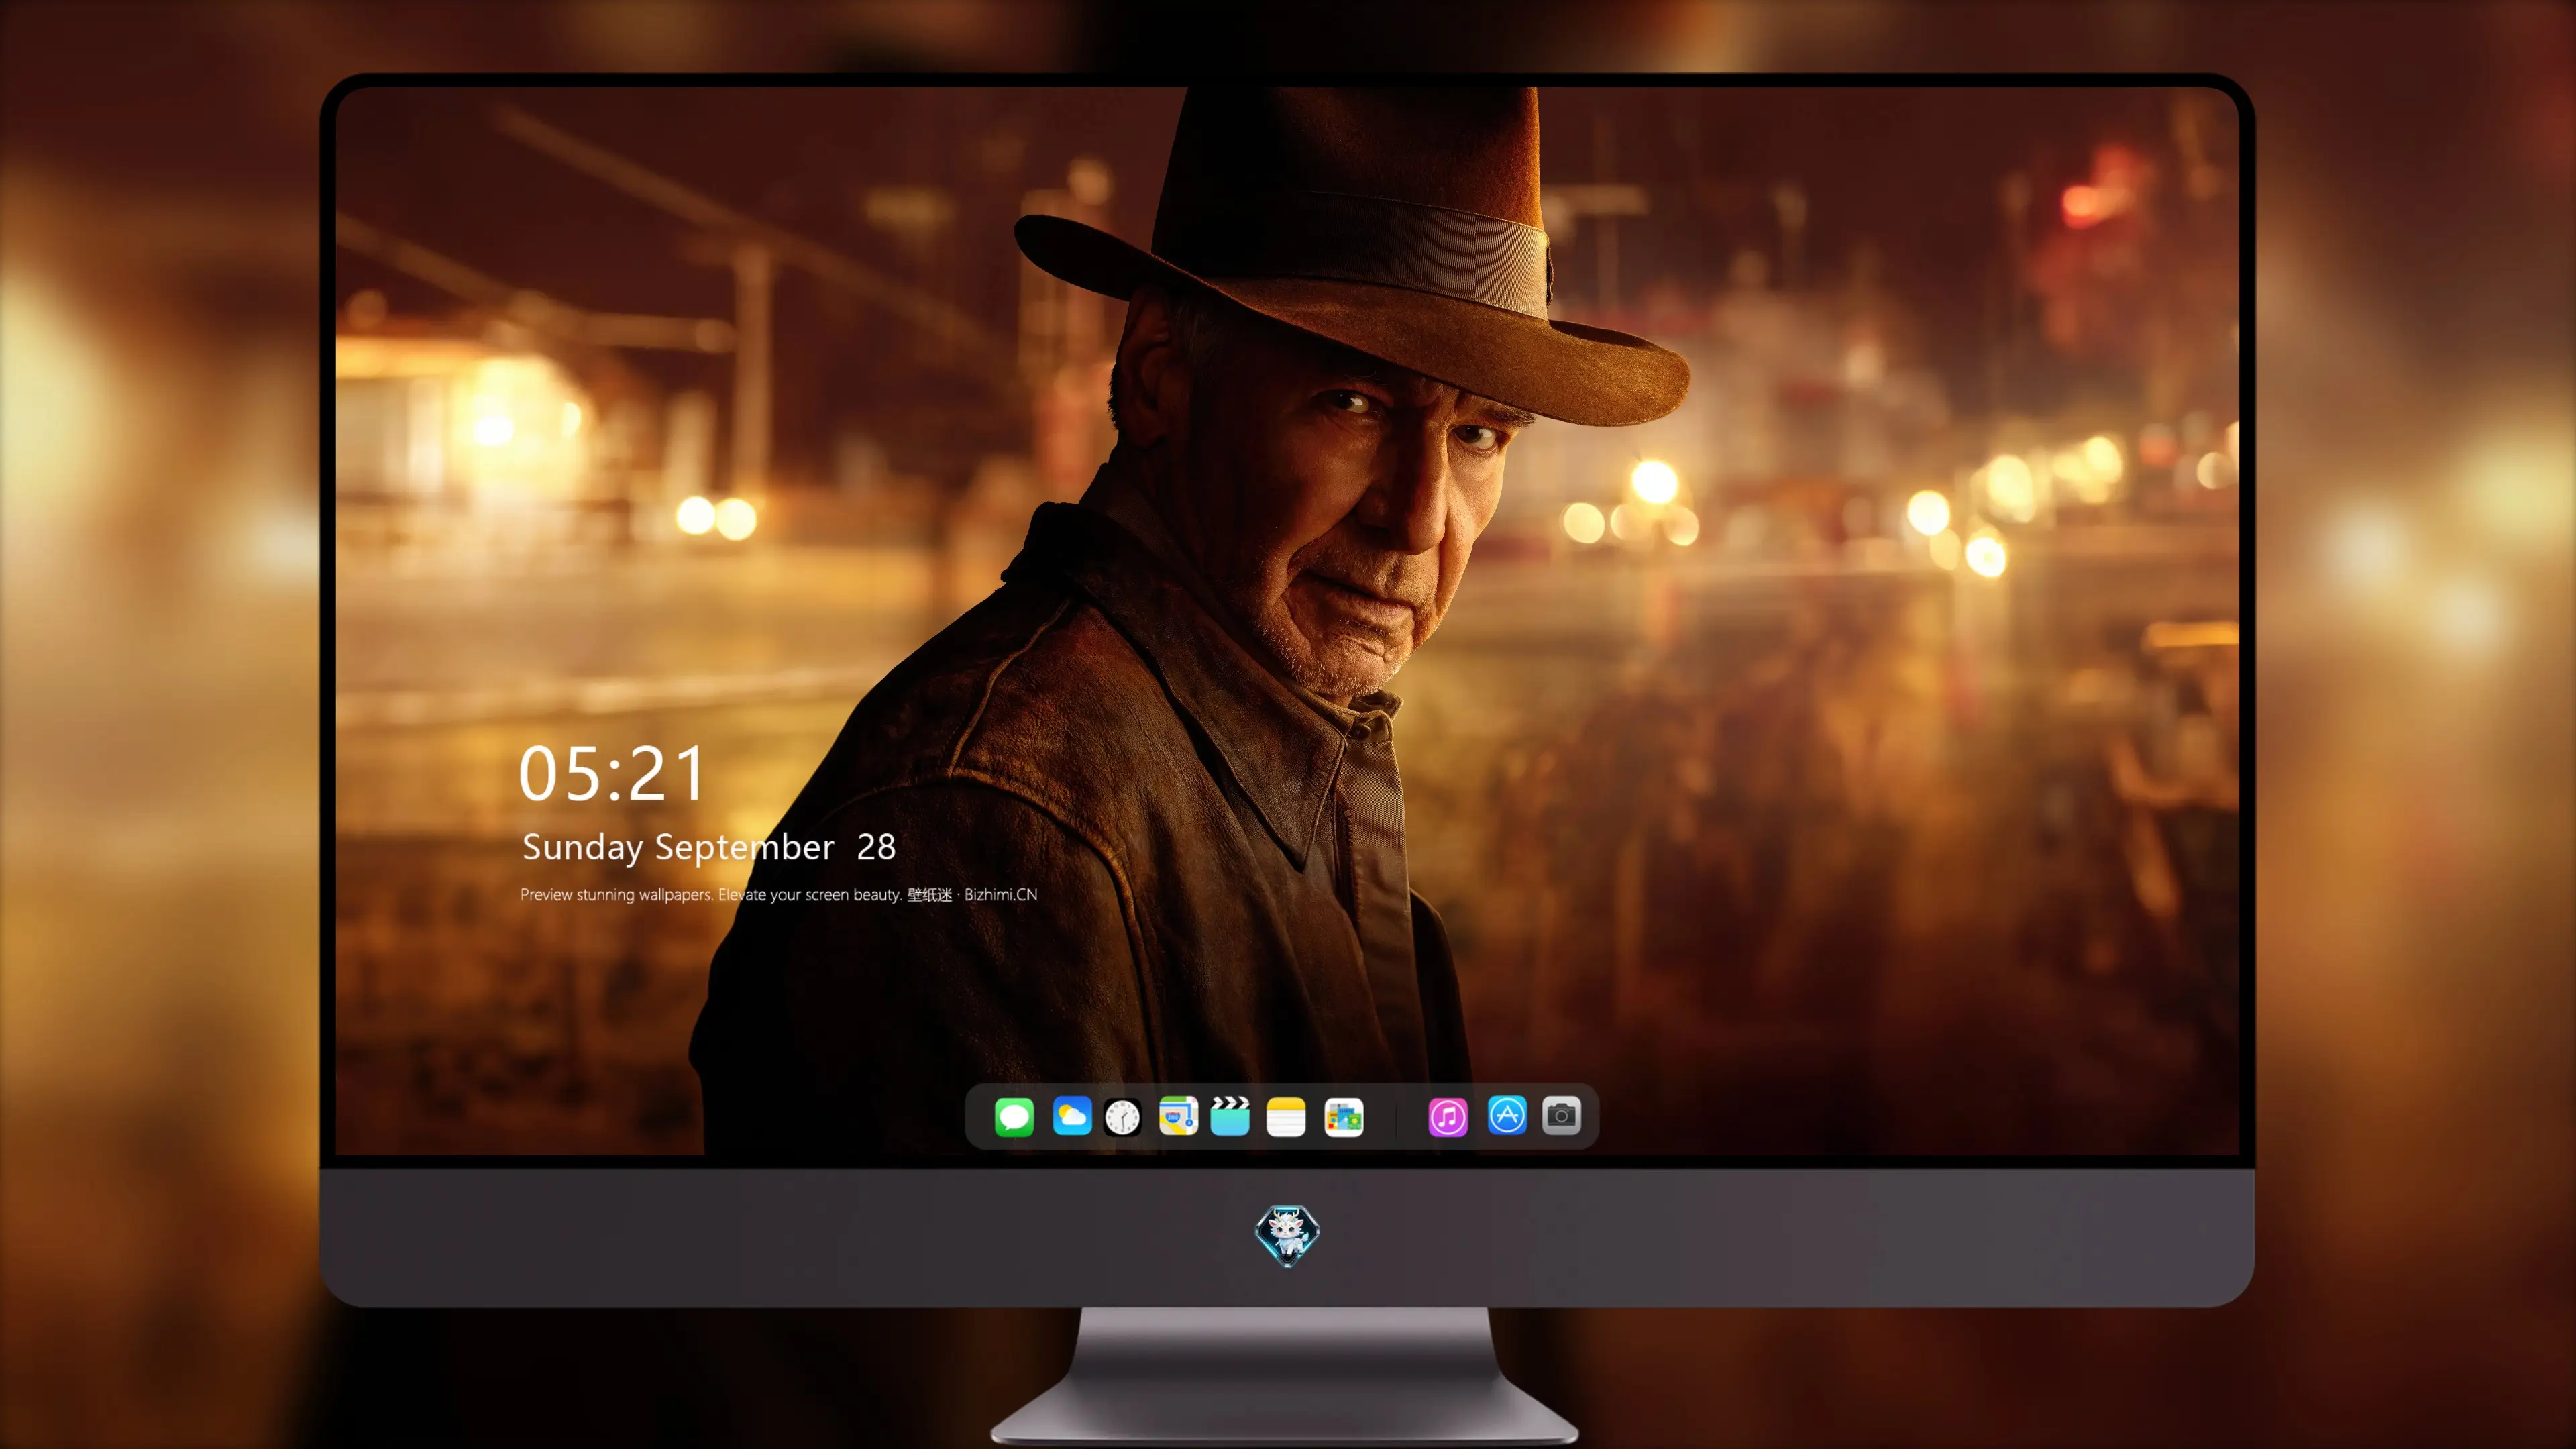
Task: Open the Maps app in the dock
Action: point(1178,1116)
